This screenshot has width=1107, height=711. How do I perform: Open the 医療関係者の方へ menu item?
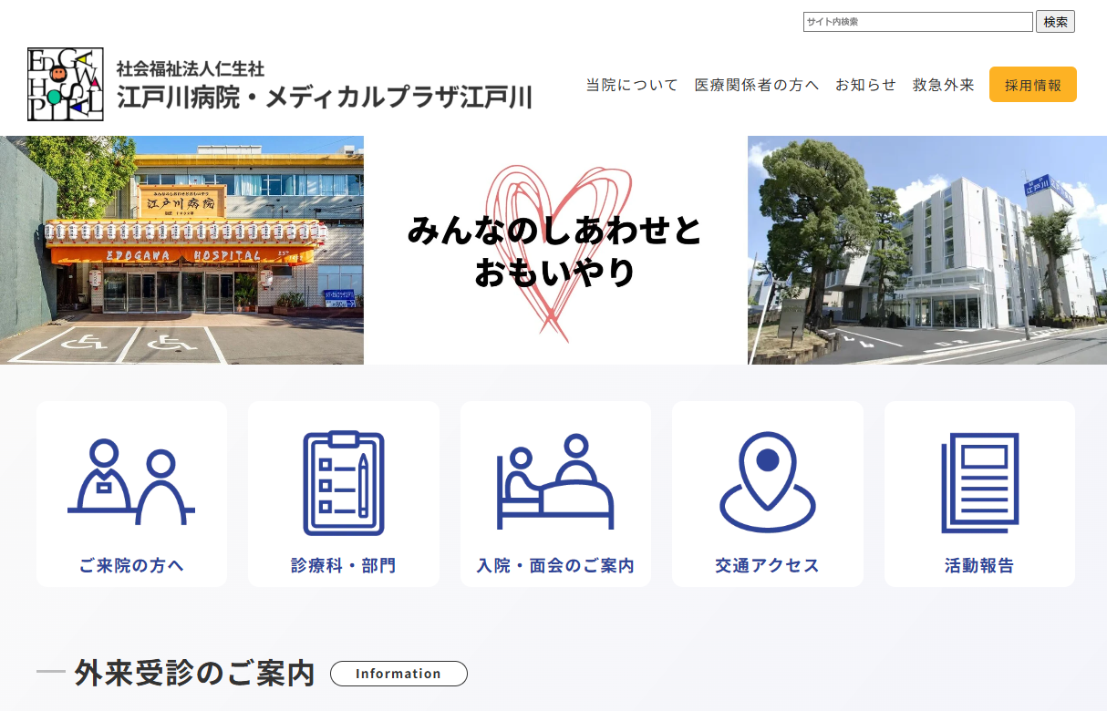point(757,84)
